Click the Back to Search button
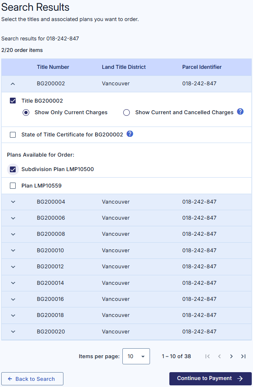 pos(32,379)
